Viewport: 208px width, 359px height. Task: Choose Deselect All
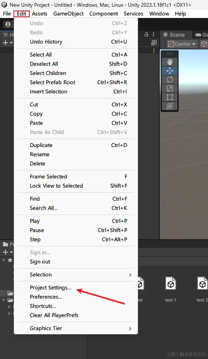point(76,64)
